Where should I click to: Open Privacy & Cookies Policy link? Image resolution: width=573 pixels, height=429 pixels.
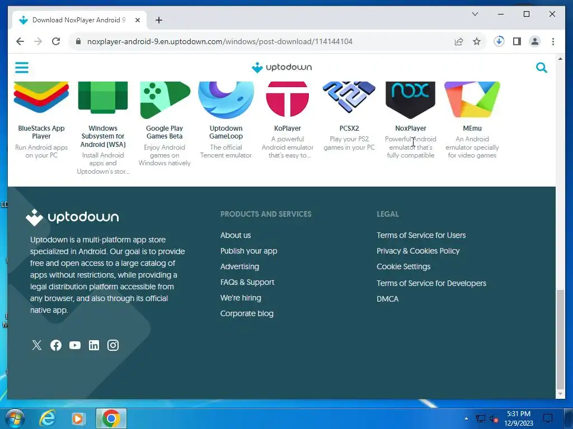[418, 251]
